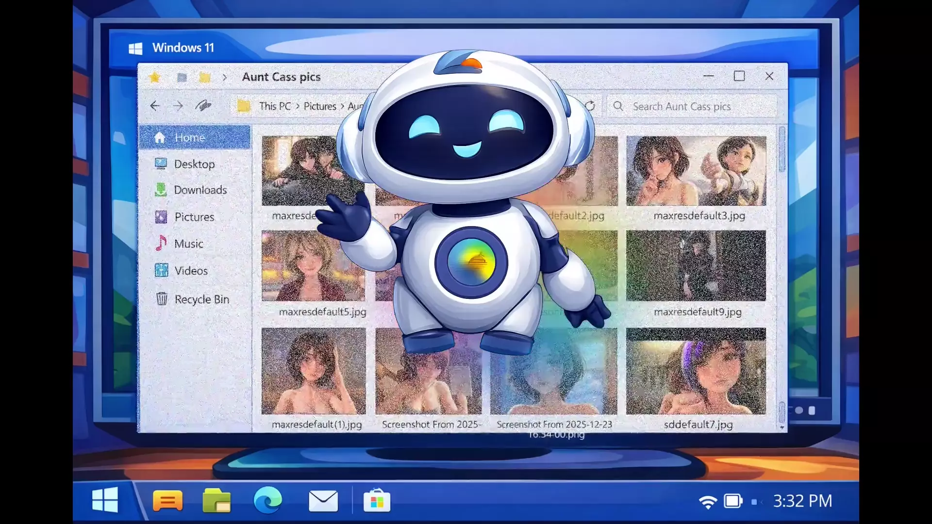This screenshot has height=524, width=932.
Task: Go to Videos in the sidebar
Action: click(190, 271)
